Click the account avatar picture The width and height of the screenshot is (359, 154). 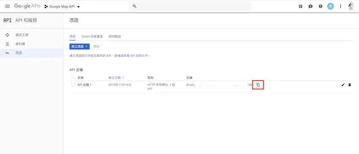[x=351, y=6]
